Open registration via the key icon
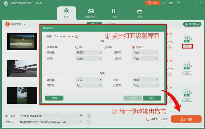This screenshot has height=129, width=205. pyautogui.click(x=164, y=3)
